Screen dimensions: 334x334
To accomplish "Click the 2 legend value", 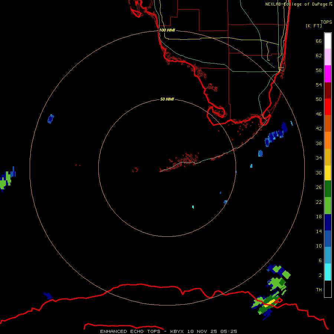I will coord(320,275).
